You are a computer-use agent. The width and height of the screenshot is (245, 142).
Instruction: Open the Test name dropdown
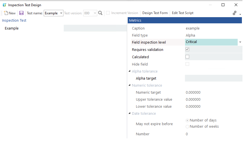[61, 13]
